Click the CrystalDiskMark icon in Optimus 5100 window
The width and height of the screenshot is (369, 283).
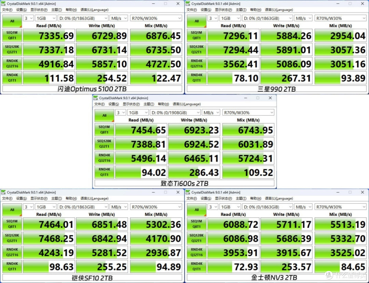coord(3,3)
